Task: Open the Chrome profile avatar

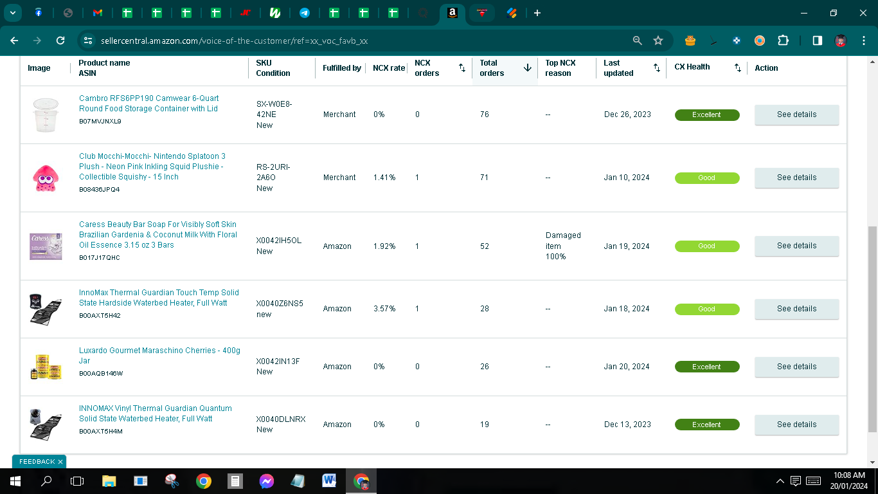Action: tap(840, 41)
